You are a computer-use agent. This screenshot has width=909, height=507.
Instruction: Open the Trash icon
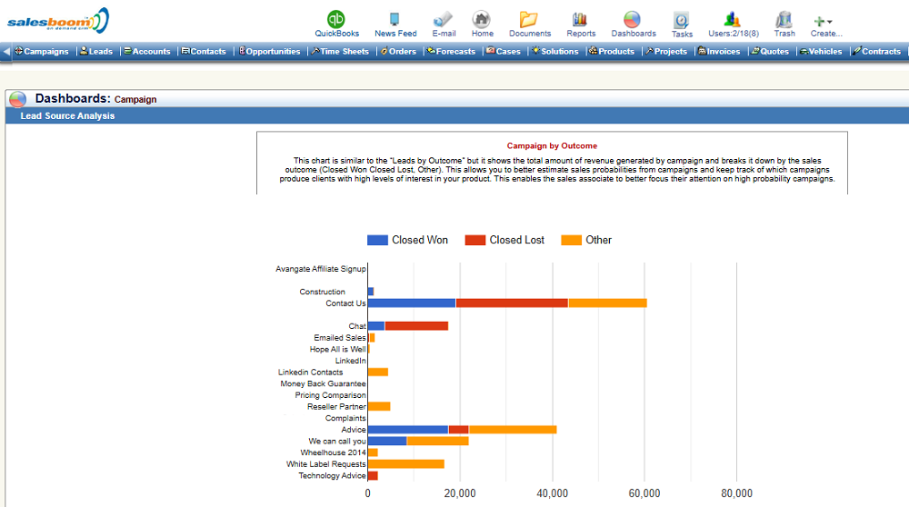point(784,19)
